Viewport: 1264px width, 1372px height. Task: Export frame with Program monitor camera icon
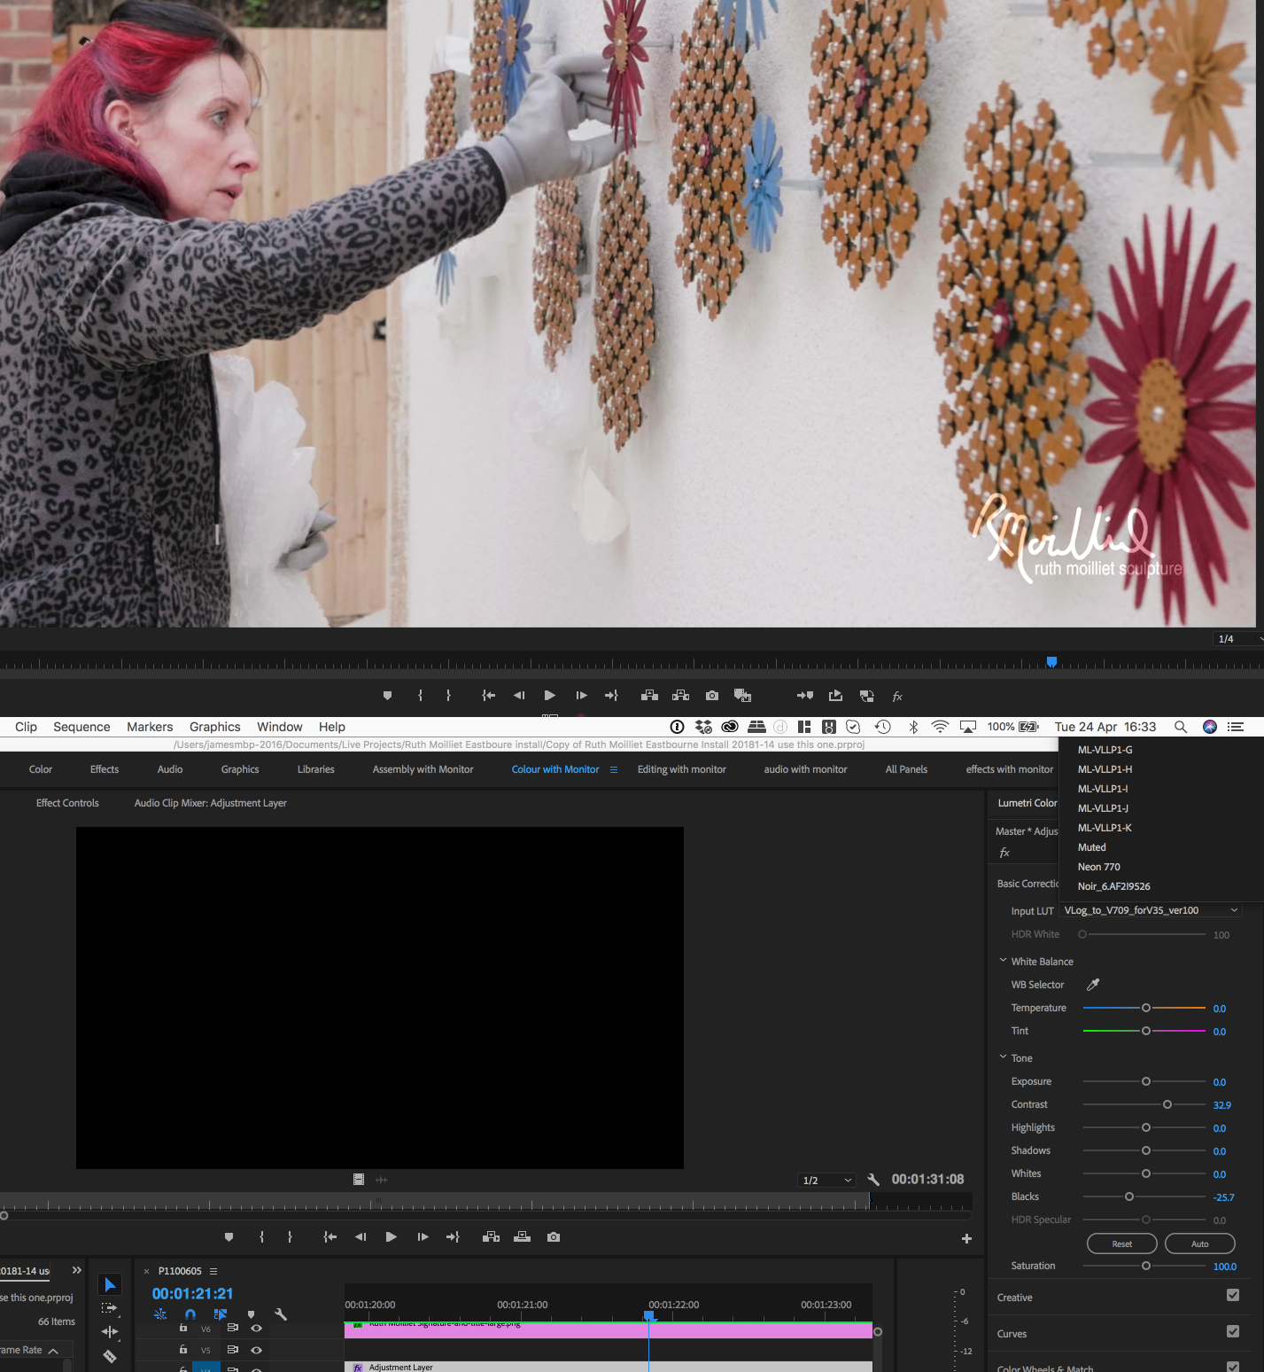(x=712, y=696)
